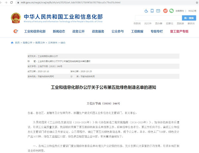Click the 要投诉 quick link
The width and height of the screenshot is (199, 153).
click(191, 24)
